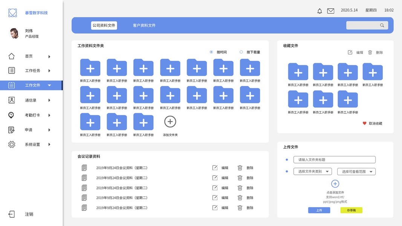Expand the 考勤打卡 menu arrow

coord(49,115)
